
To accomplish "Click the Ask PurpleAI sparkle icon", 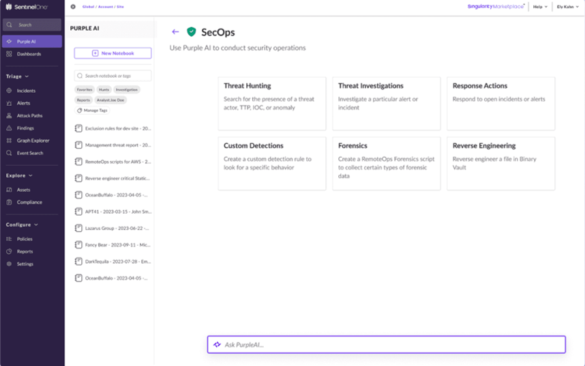I will tap(217, 344).
